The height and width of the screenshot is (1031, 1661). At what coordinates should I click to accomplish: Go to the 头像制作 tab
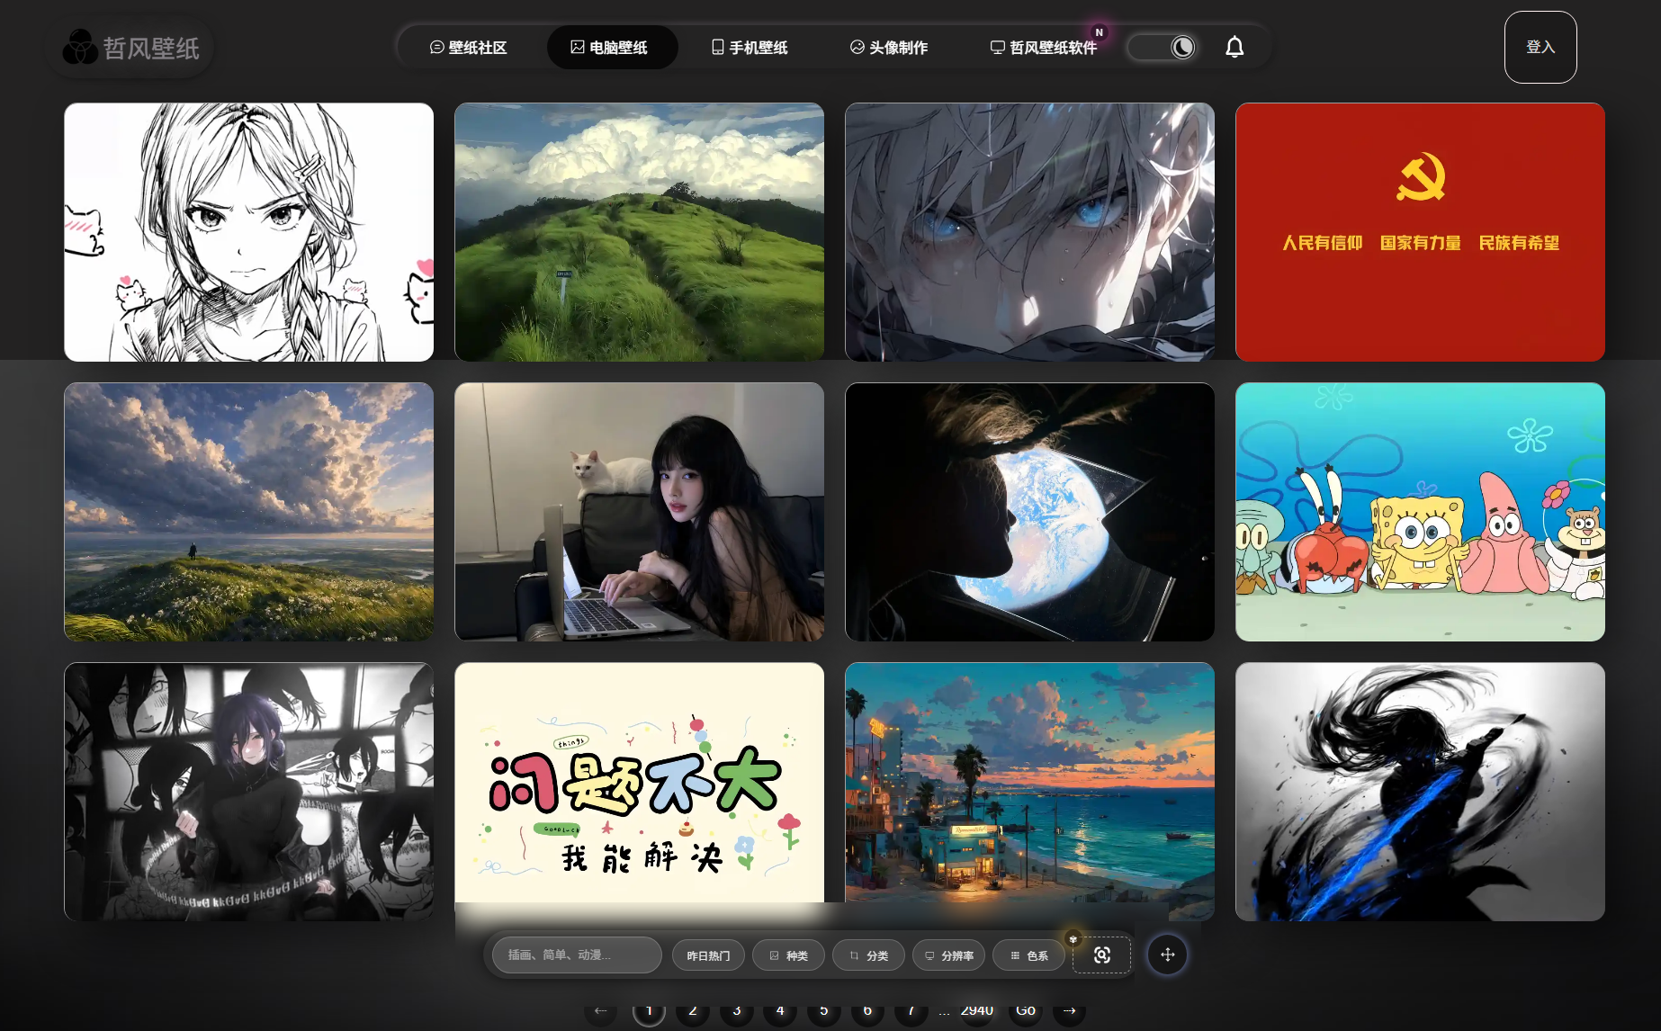(889, 48)
